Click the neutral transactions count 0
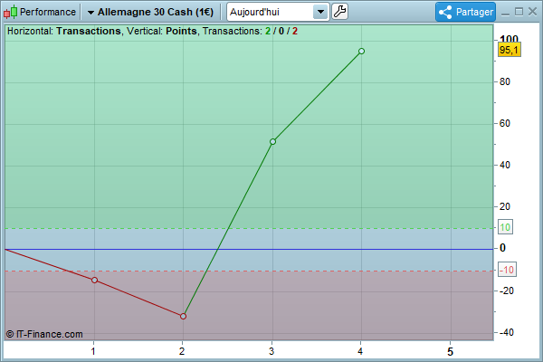The width and height of the screenshot is (543, 362). pos(281,31)
